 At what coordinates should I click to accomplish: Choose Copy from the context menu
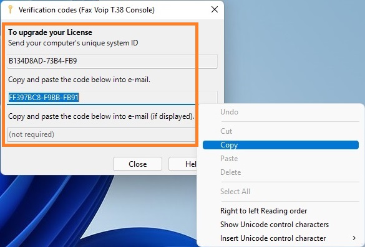coord(281,145)
